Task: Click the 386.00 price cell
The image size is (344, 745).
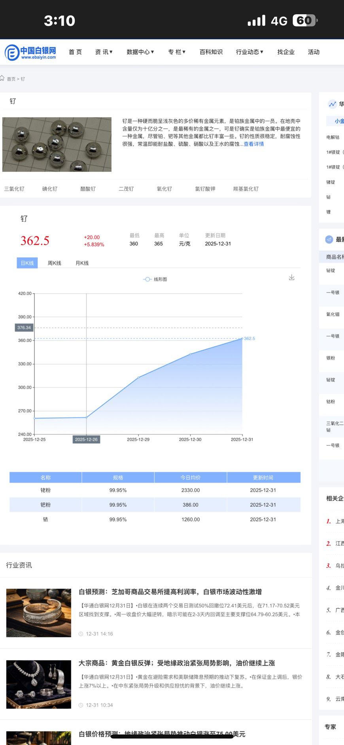Action: (x=191, y=505)
